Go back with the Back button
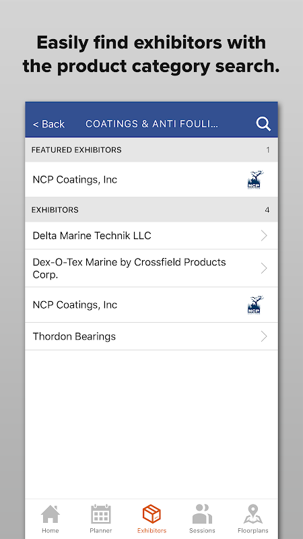The width and height of the screenshot is (303, 539). click(x=48, y=124)
